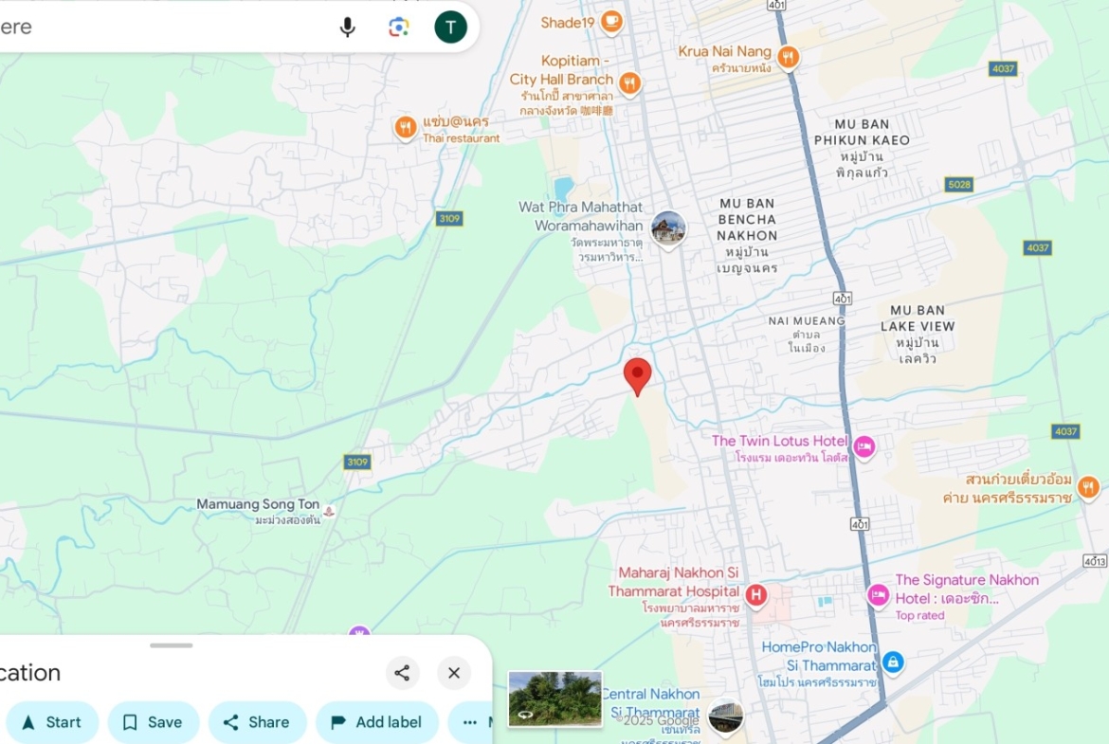
Task: Select Maharaj Nakhon Si Thammarat Hospital marker
Action: pyautogui.click(x=756, y=595)
